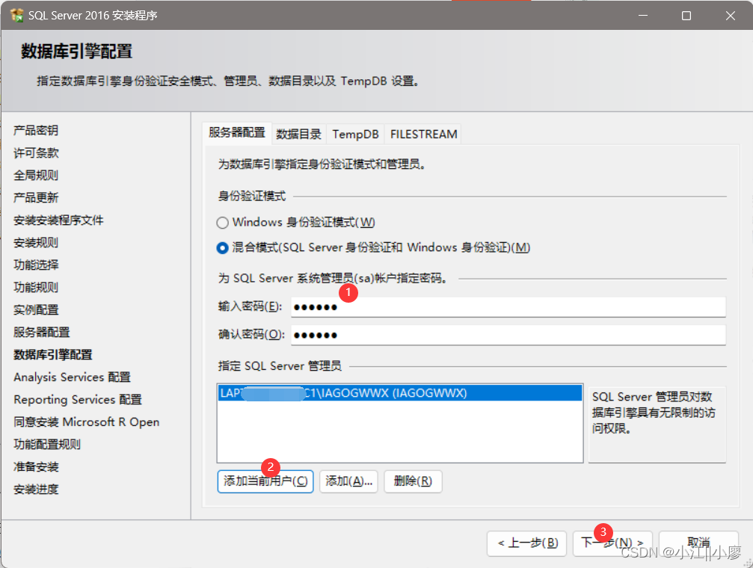Select 功能选择 in the left sidebar
The width and height of the screenshot is (753, 568).
pos(35,265)
